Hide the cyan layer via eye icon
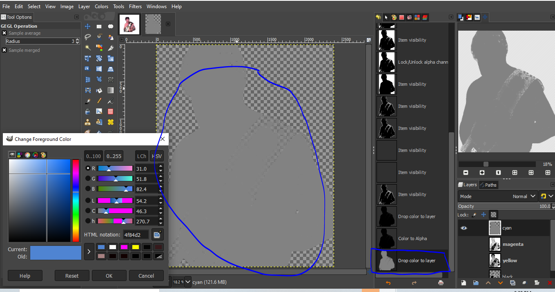 tap(464, 228)
